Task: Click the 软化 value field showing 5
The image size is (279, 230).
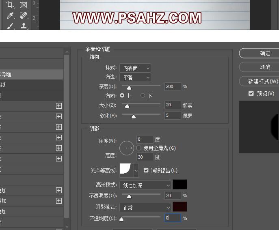Action: 173,115
